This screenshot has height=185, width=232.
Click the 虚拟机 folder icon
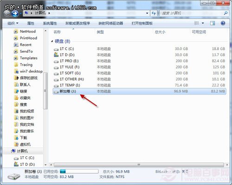16,144
